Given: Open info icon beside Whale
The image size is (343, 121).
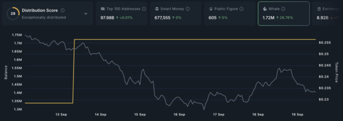Looking at the screenshot, I should tap(283, 9).
